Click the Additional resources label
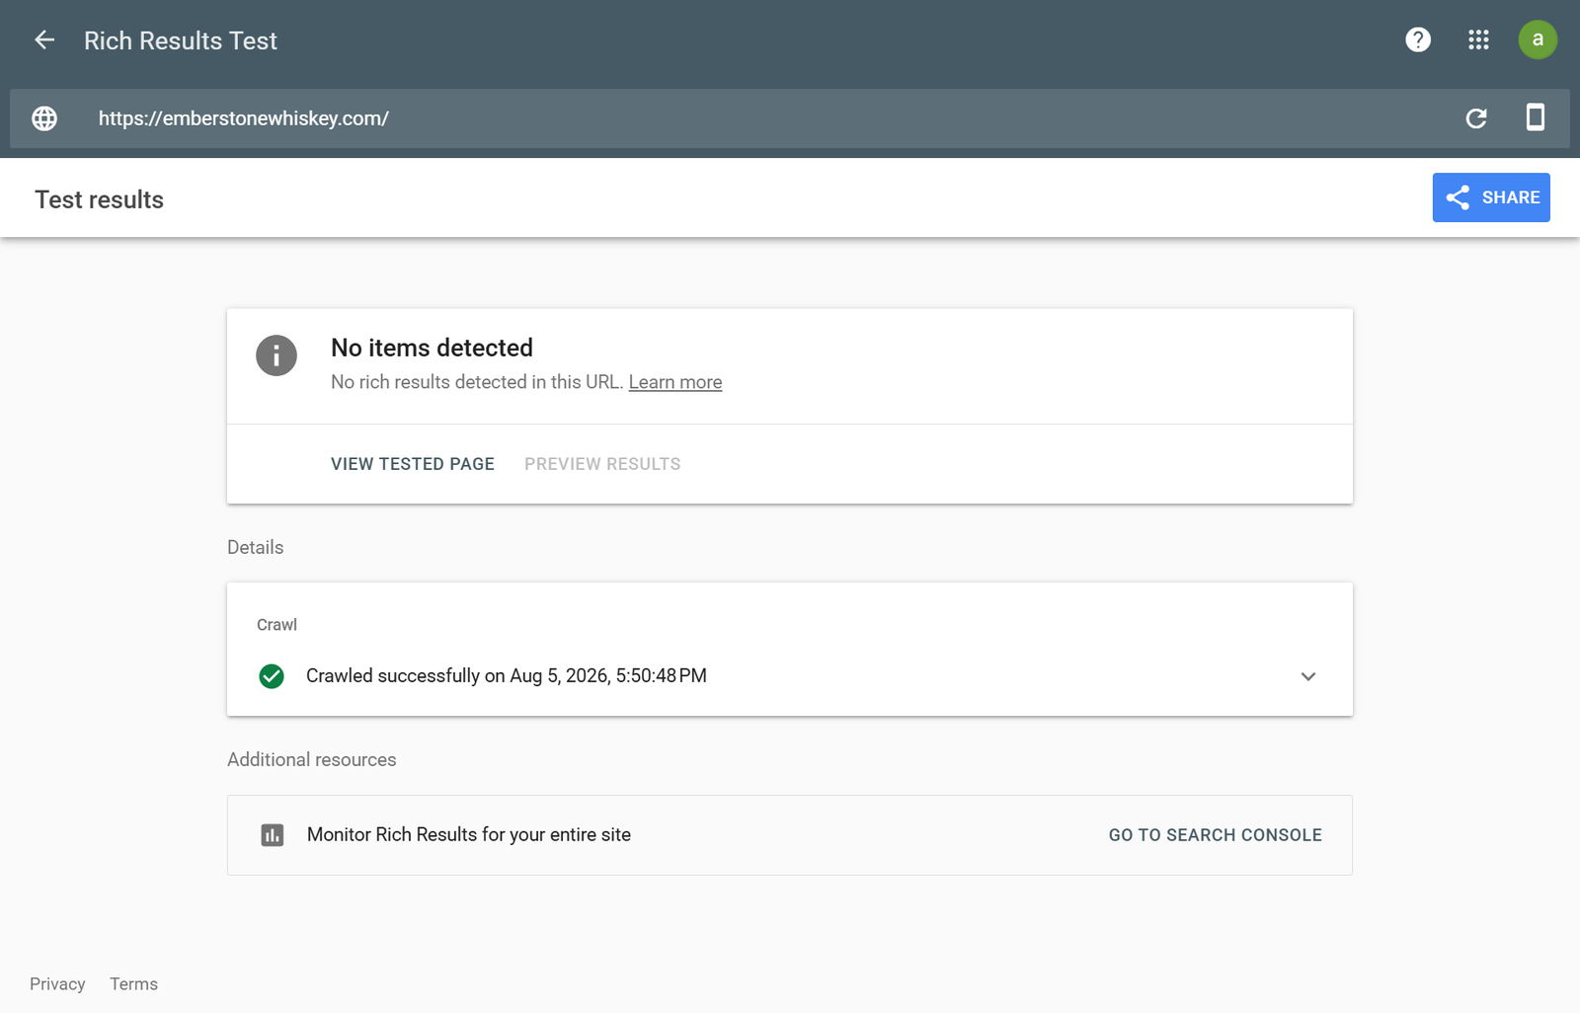This screenshot has width=1580, height=1013. coord(312,760)
